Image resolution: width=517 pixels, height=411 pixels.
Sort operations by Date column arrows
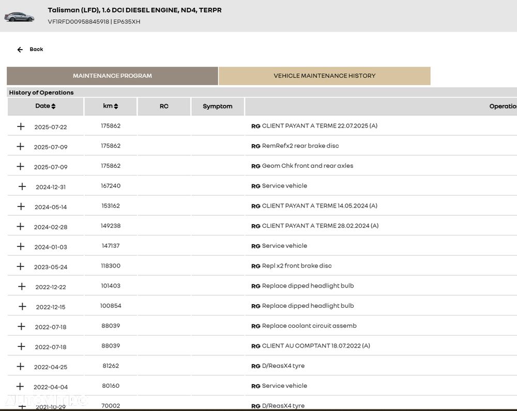pyautogui.click(x=53, y=106)
